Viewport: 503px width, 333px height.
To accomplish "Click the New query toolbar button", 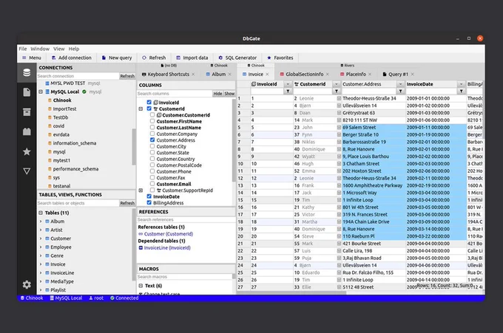I will pos(117,58).
